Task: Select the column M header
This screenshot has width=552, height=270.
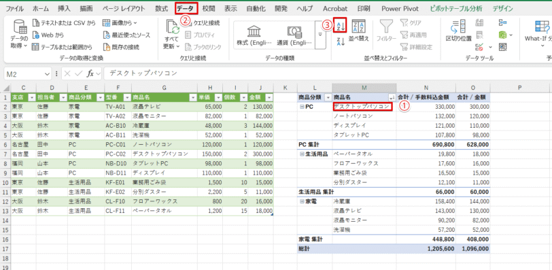Action: tap(364, 87)
